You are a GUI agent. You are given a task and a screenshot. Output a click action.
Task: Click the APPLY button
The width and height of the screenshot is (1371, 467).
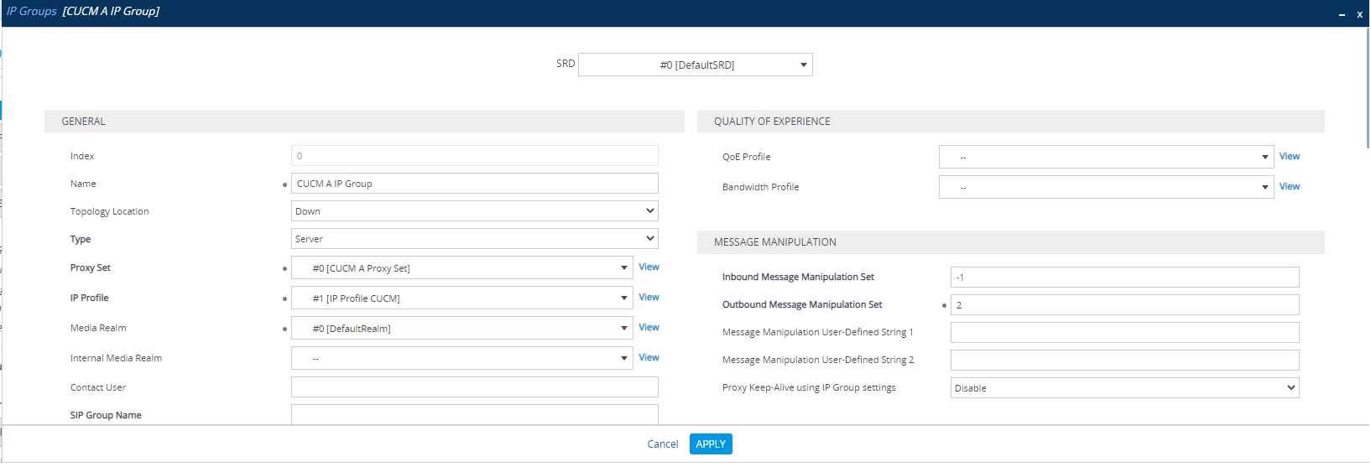[711, 444]
